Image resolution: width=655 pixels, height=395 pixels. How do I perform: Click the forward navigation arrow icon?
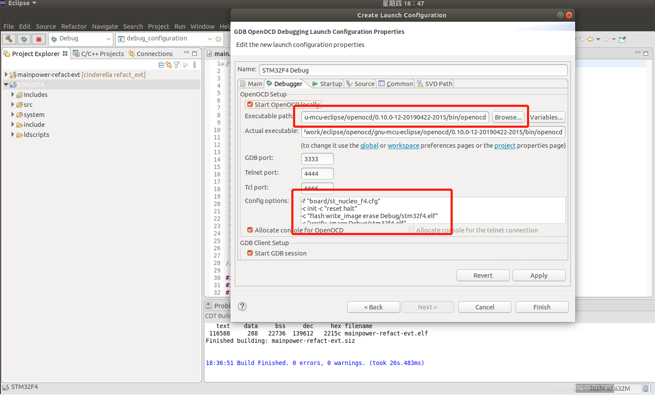click(x=606, y=39)
